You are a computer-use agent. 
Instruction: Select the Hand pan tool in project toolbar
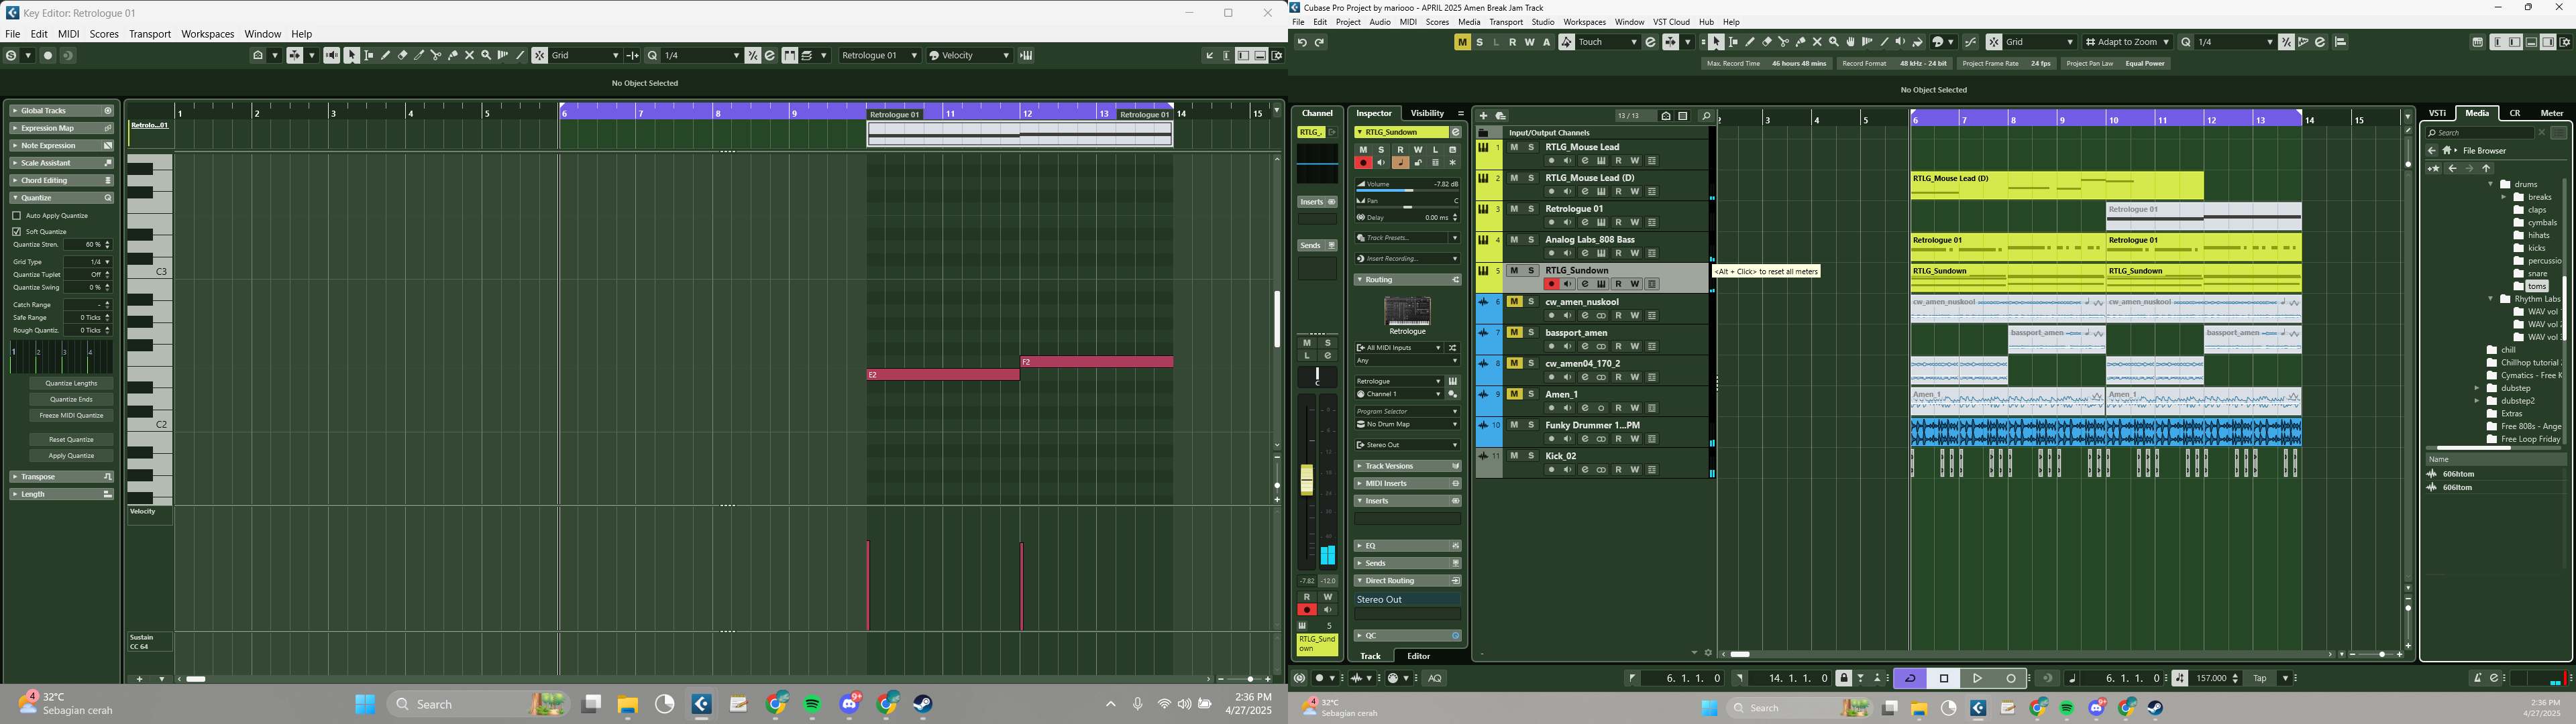(x=1851, y=42)
